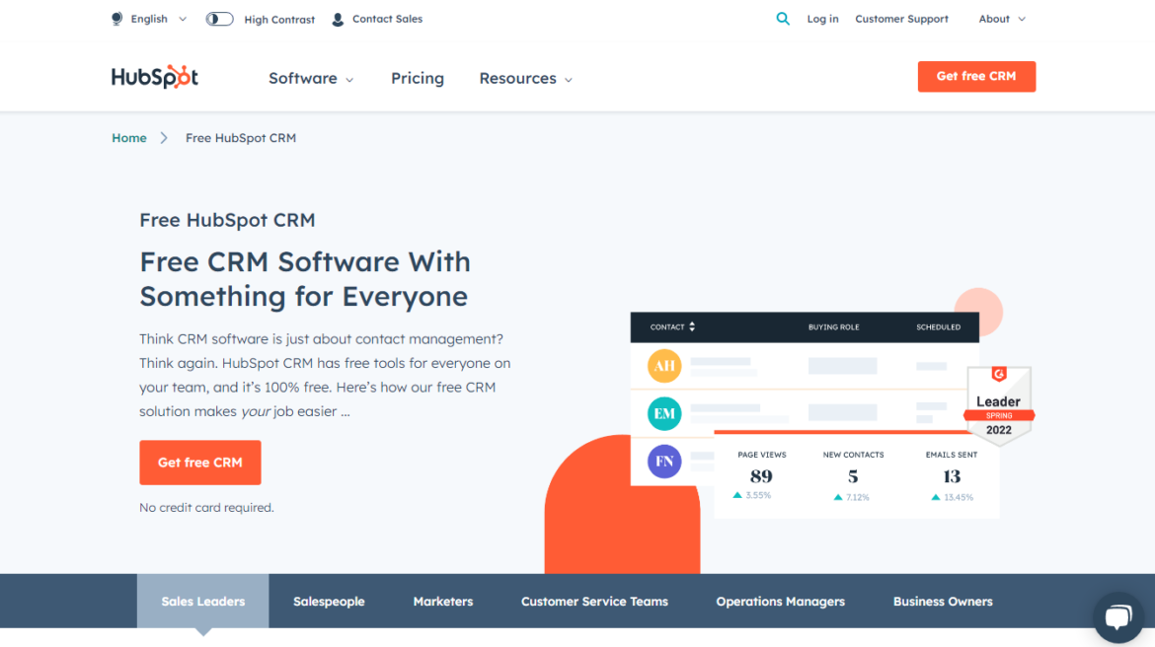This screenshot has width=1155, height=647.
Task: Follow the Contact Sales link
Action: 387,19
